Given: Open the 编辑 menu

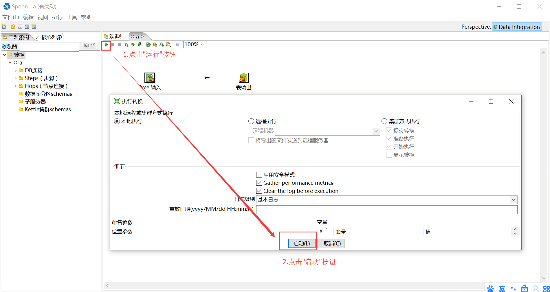Looking at the screenshot, I should point(28,17).
